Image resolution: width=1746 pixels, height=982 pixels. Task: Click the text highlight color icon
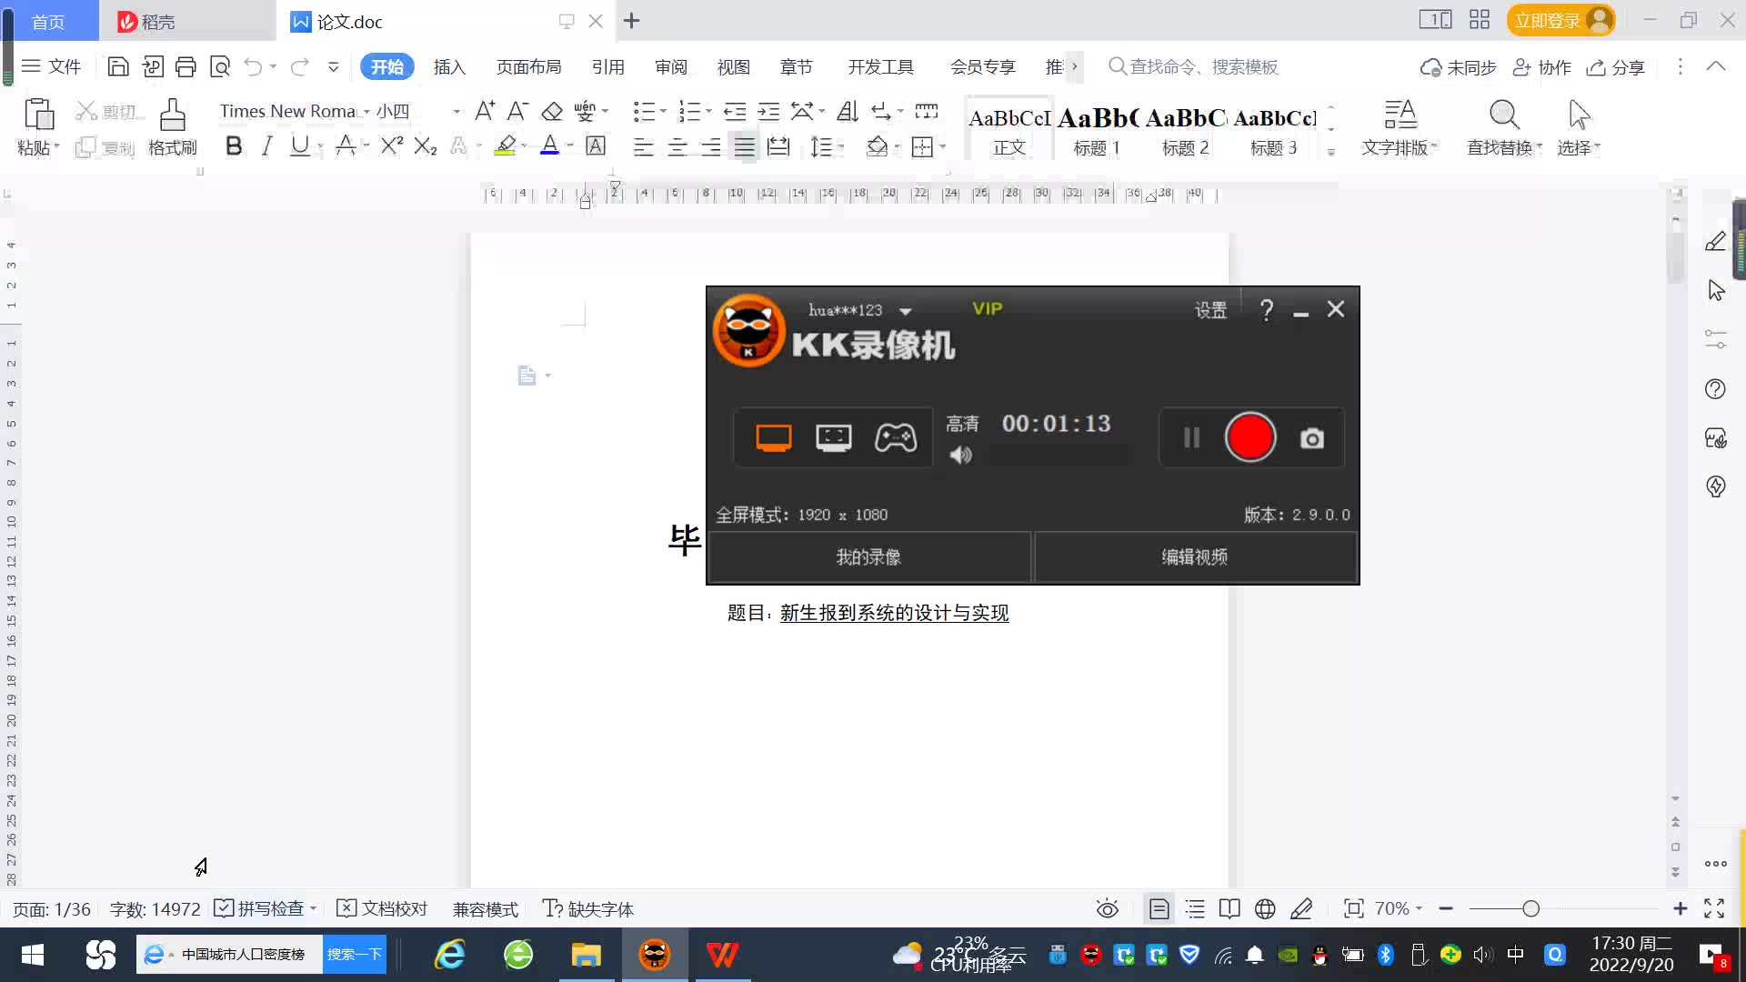(x=505, y=145)
